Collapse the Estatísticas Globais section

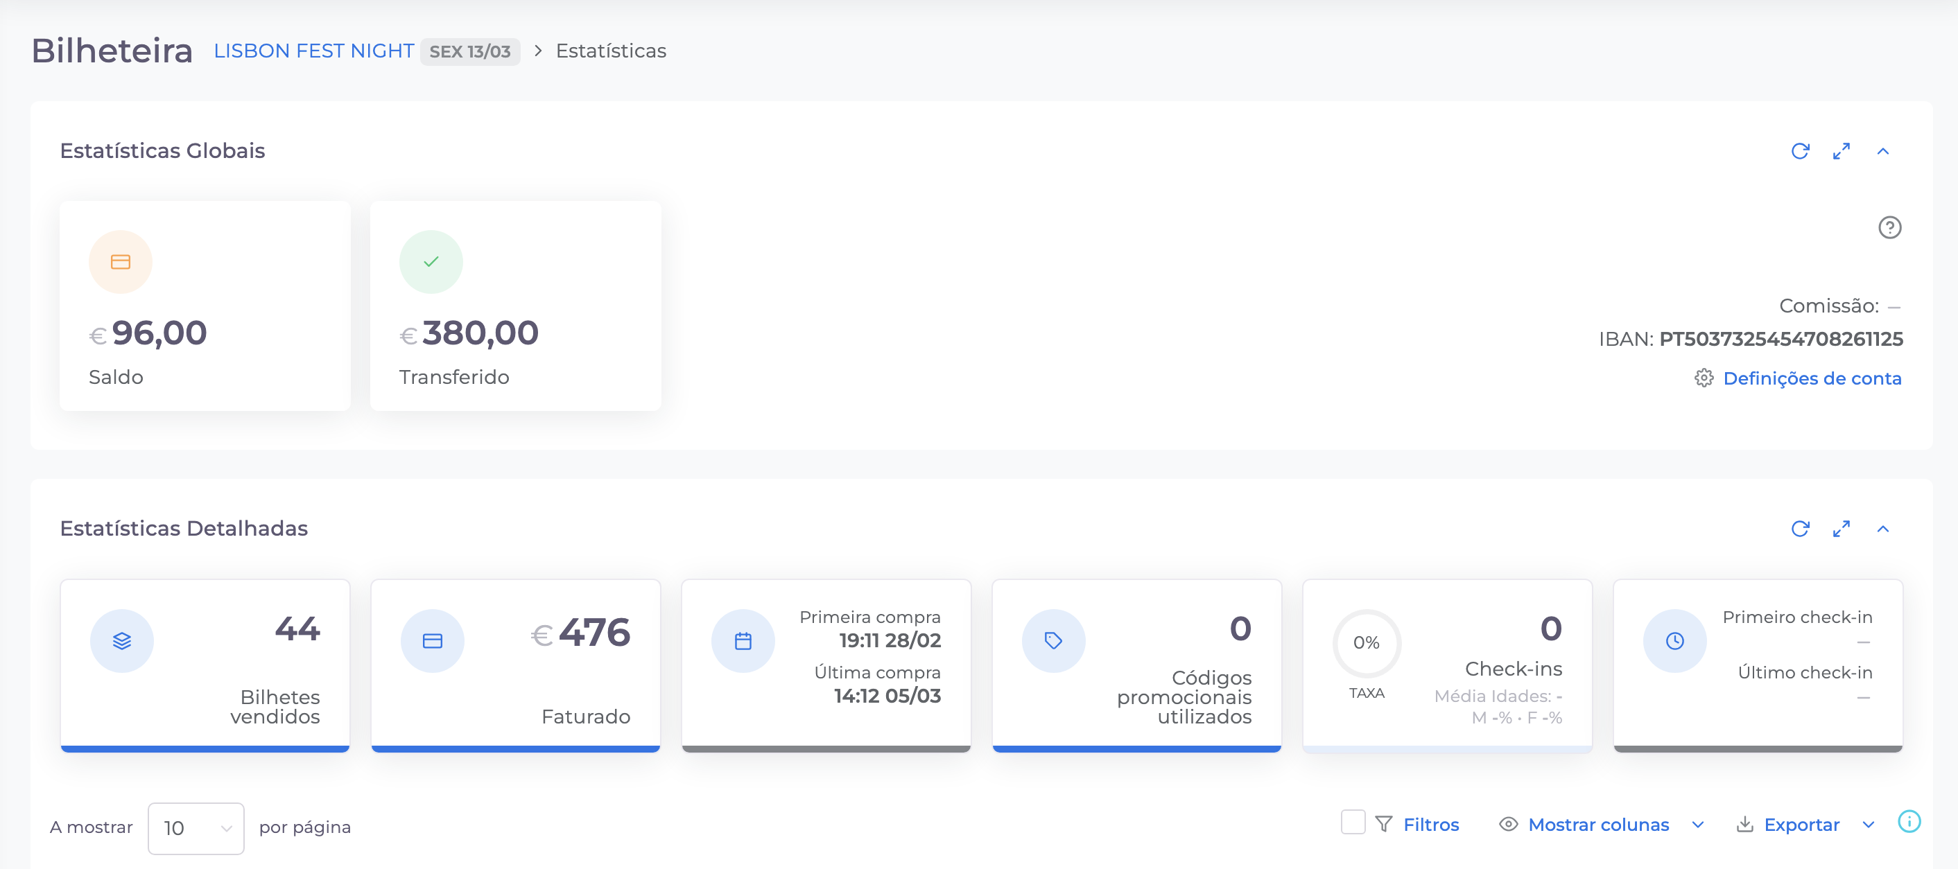1882,151
